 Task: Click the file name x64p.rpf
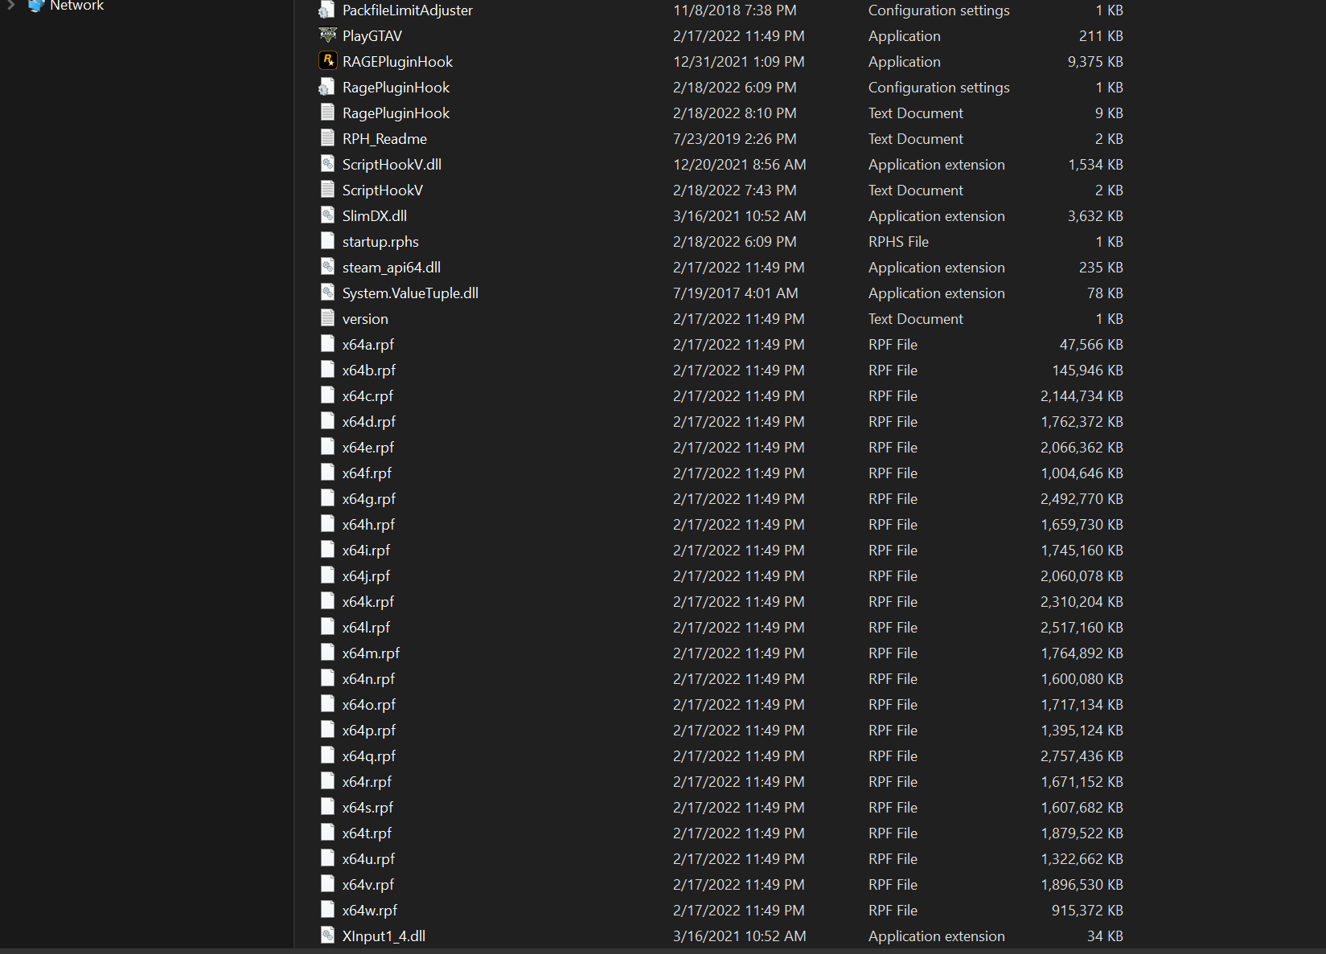coord(369,731)
